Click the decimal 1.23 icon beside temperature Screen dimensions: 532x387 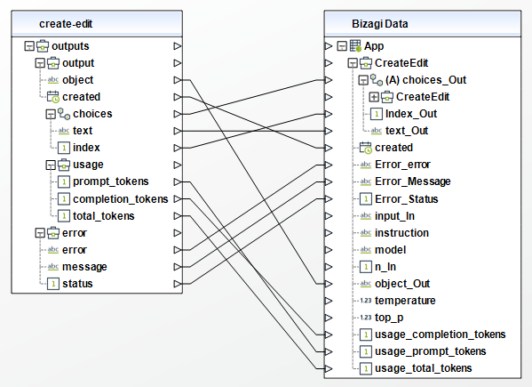pos(366,301)
